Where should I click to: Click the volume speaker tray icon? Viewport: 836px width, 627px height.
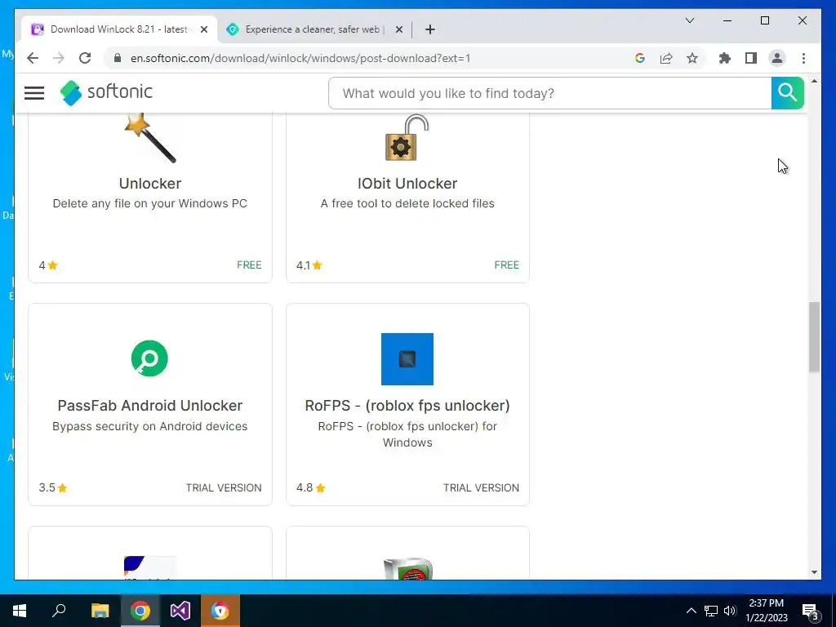(730, 611)
